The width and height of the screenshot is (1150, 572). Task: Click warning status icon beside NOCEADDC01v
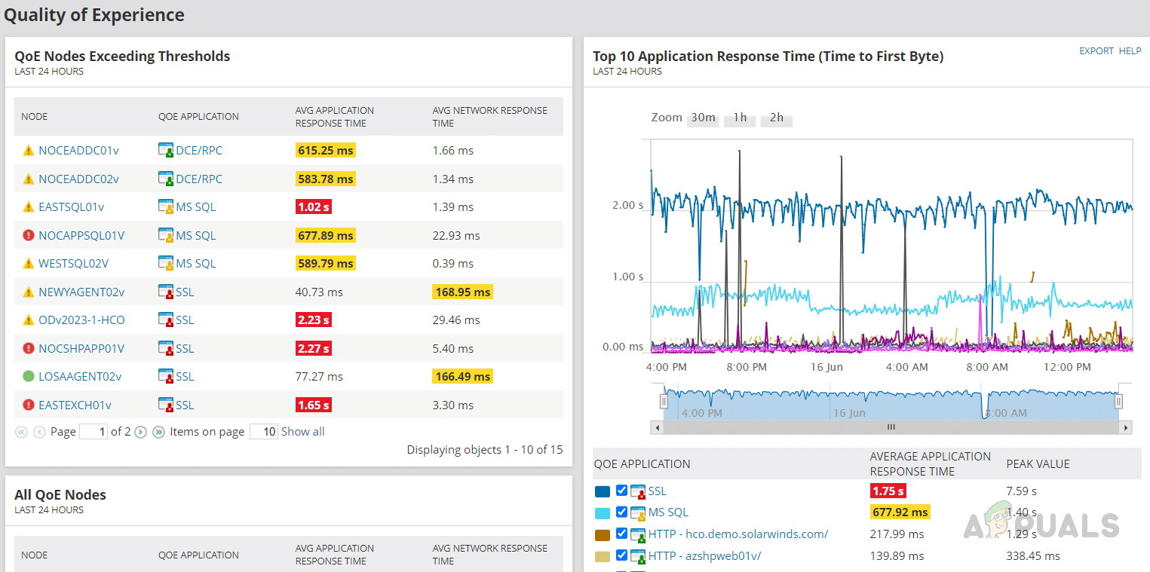point(29,151)
